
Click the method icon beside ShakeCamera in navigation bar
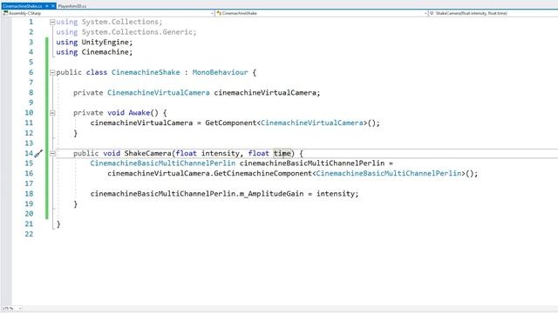pos(432,13)
